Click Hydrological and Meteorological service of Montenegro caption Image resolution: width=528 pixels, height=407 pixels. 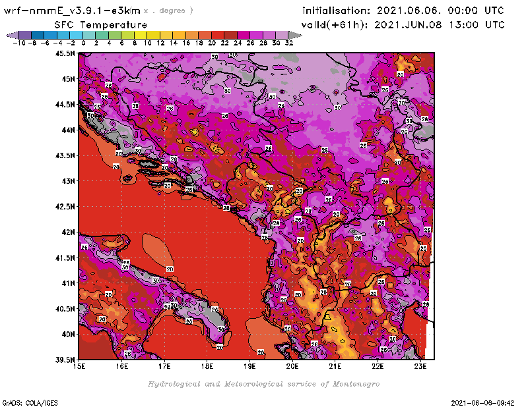(263, 384)
